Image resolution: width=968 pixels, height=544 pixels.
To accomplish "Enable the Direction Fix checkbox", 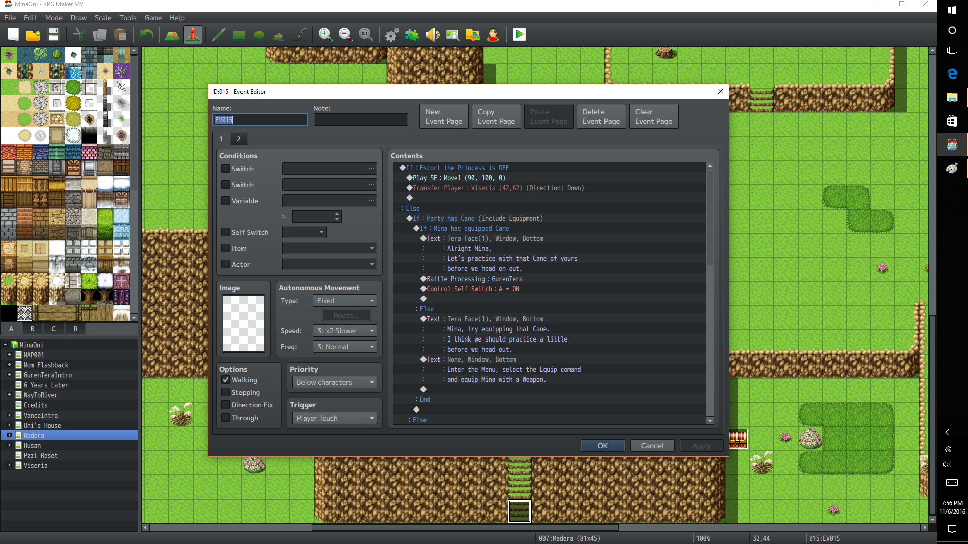I will coord(226,405).
